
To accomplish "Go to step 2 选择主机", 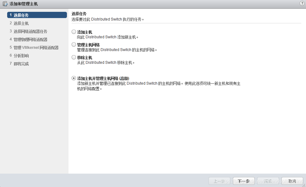I will click(19, 23).
